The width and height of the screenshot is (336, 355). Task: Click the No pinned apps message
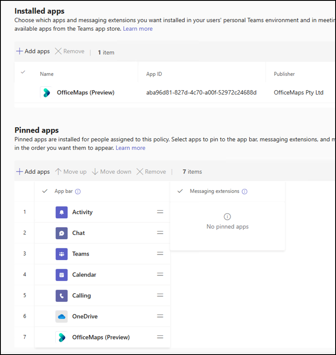[x=227, y=227]
